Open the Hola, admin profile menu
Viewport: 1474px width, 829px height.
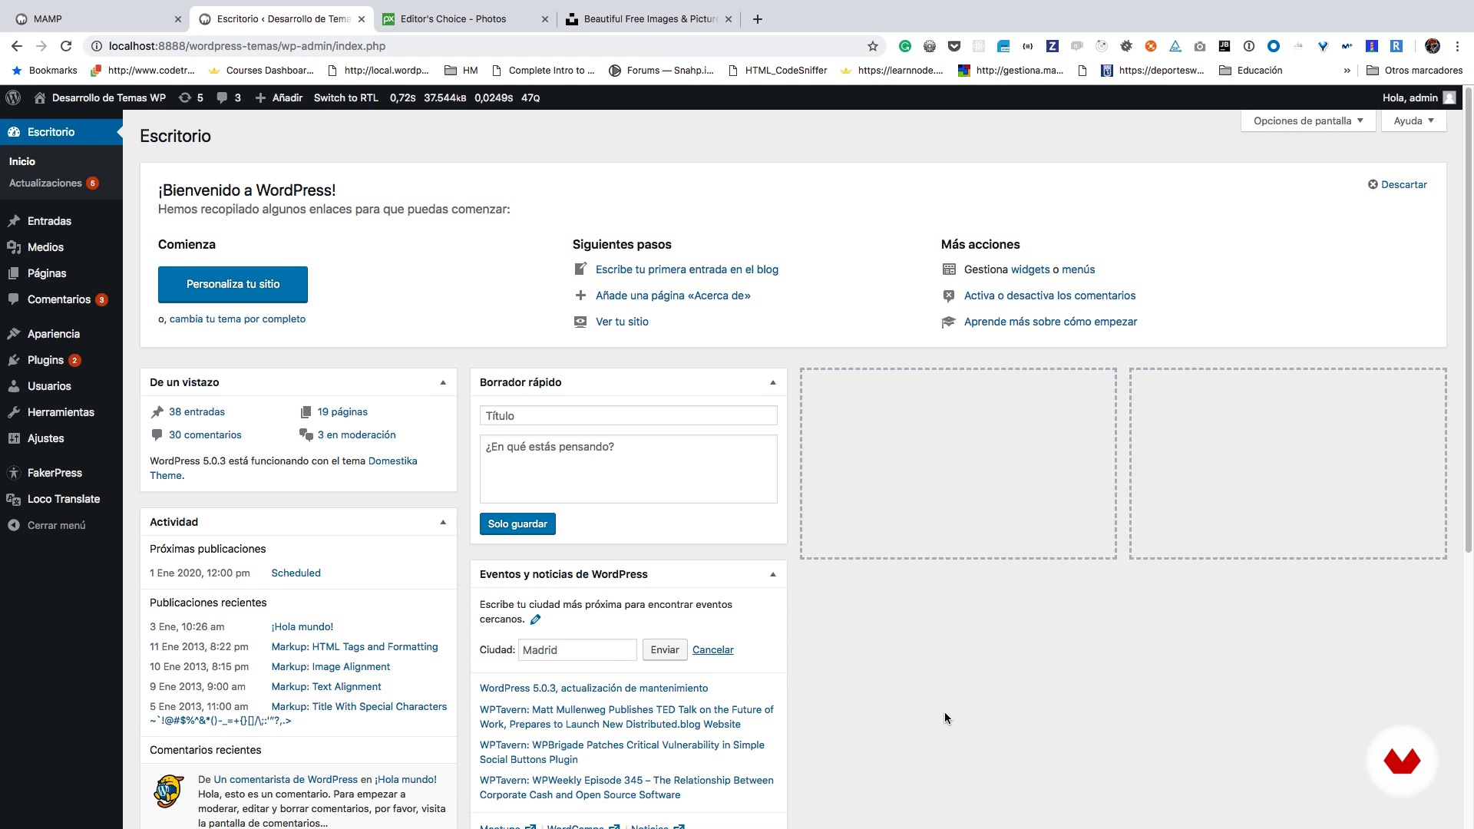tap(1419, 97)
